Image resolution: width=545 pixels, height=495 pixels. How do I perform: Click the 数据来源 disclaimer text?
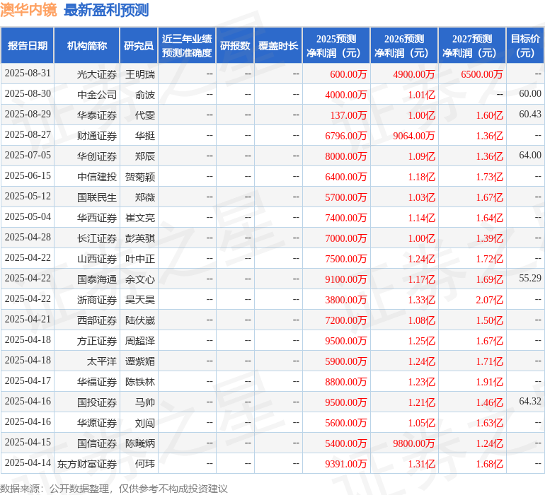click(114, 489)
